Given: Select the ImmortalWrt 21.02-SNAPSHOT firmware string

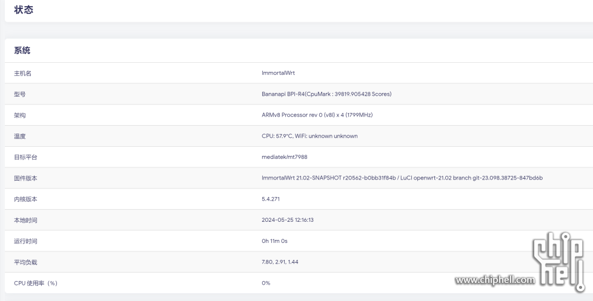Looking at the screenshot, I should point(402,178).
